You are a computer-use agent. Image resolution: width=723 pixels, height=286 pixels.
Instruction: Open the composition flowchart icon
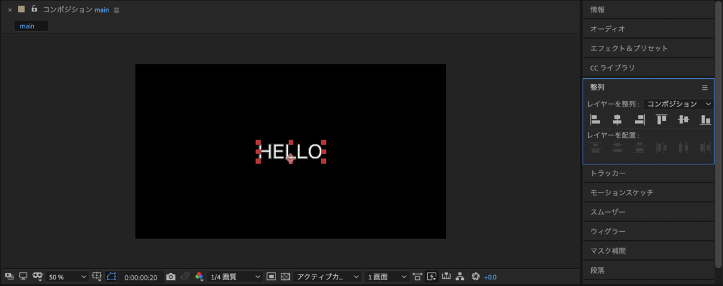[x=461, y=276]
